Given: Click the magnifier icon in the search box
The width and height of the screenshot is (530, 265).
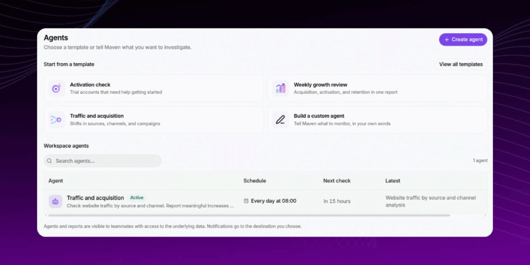Looking at the screenshot, I should pyautogui.click(x=49, y=161).
